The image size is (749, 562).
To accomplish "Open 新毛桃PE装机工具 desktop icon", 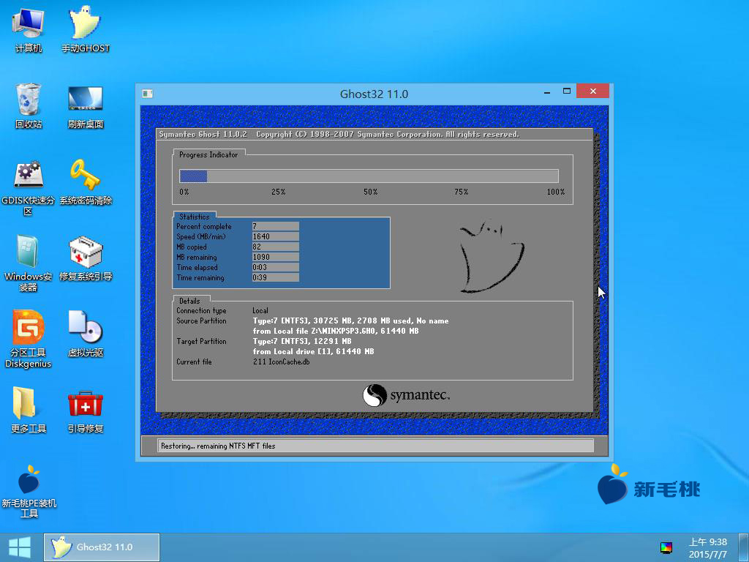I will [29, 492].
